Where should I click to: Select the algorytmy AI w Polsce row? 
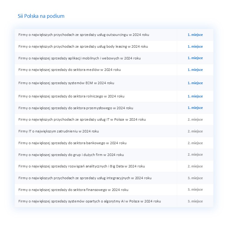114,201
